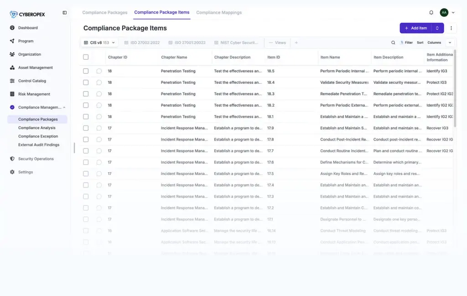Image resolution: width=467 pixels, height=296 pixels.
Task: Switch to Compliance Packages tab
Action: 105,12
